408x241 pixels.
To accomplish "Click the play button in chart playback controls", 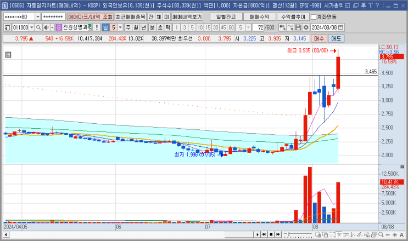I will [x=258, y=234].
